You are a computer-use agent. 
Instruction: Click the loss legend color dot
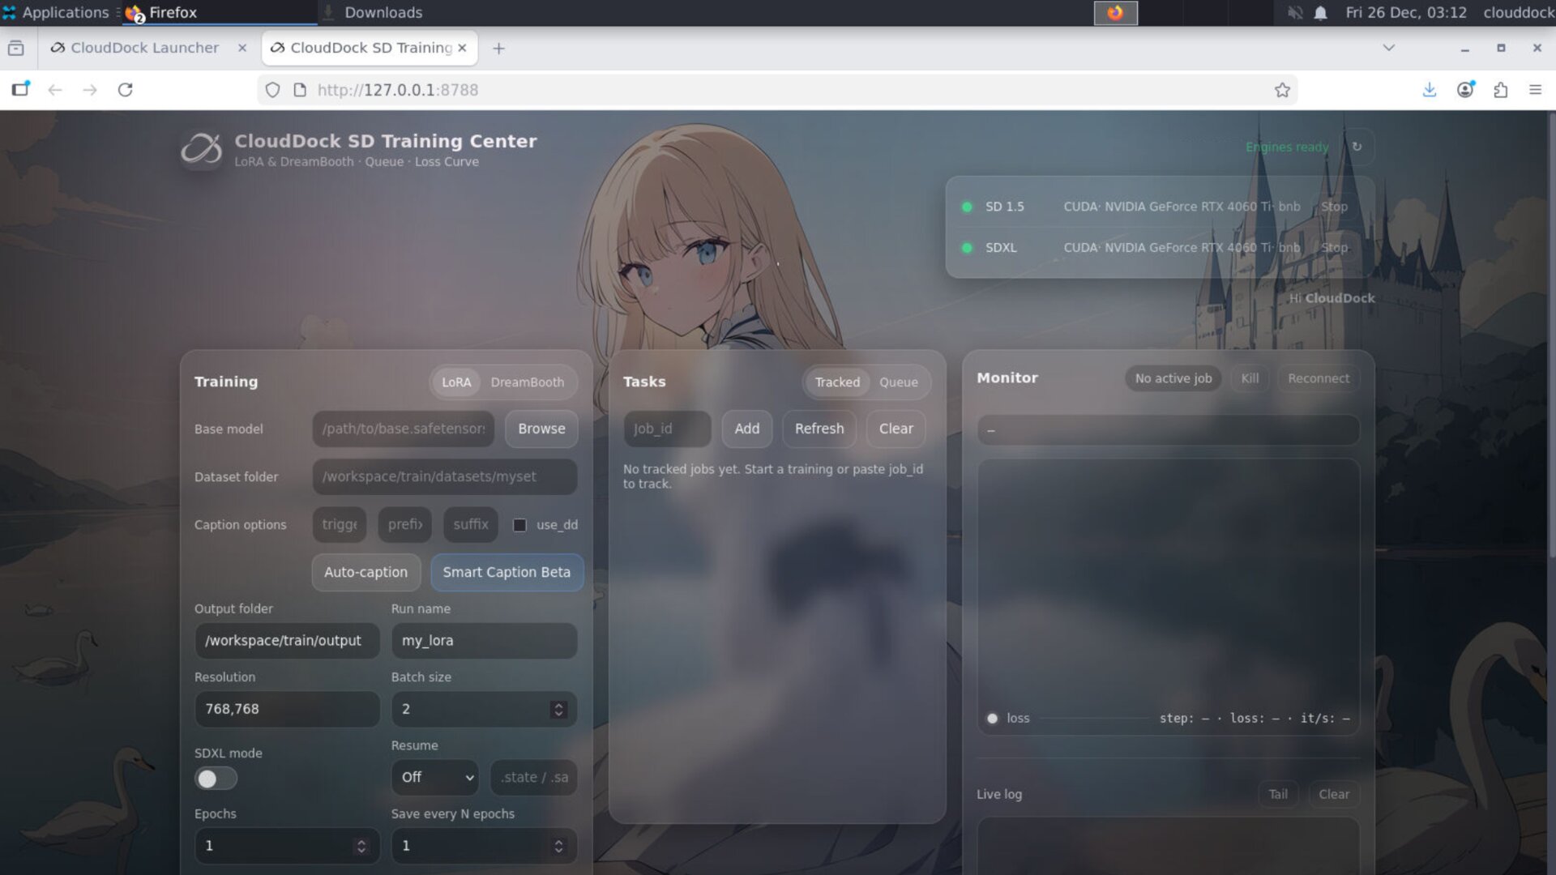click(991, 718)
